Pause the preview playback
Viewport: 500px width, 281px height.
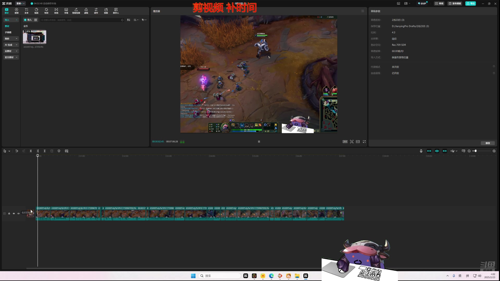point(259,142)
